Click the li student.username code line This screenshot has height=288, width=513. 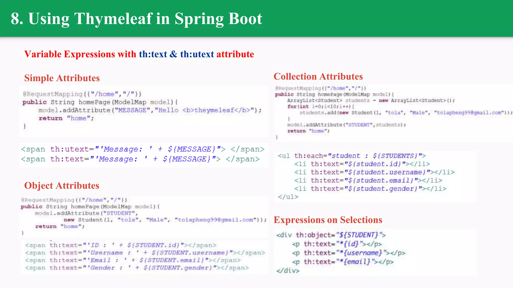374,172
